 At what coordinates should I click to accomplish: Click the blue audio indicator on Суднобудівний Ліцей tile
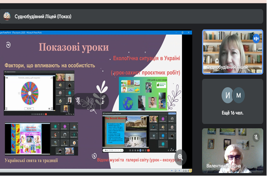[256, 38]
